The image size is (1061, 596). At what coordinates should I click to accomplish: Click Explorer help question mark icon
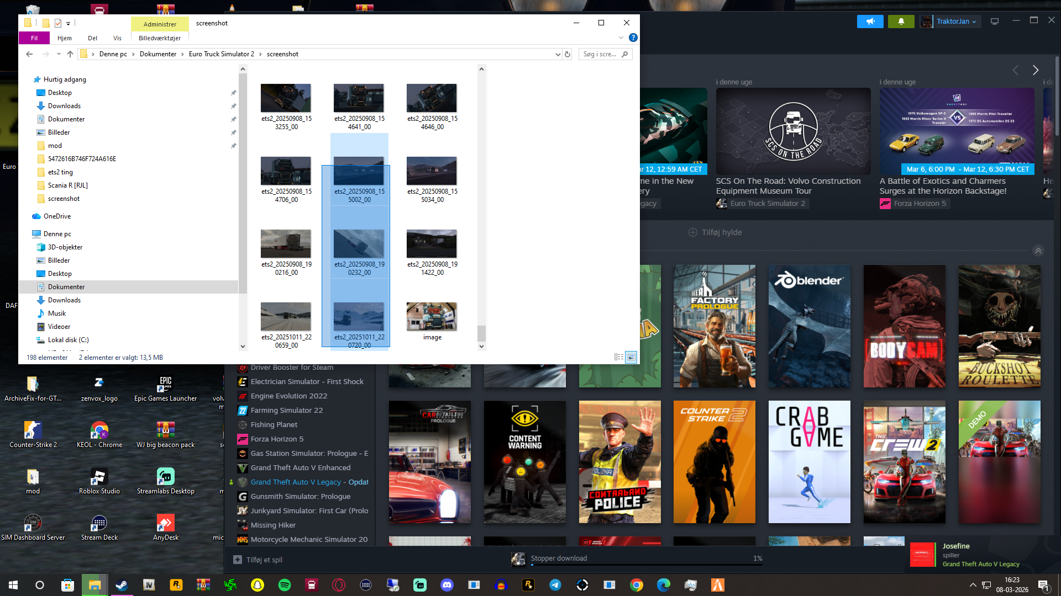(x=633, y=38)
